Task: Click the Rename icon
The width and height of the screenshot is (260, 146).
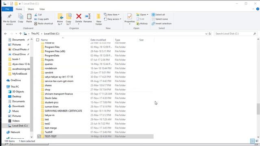Action: (x=88, y=16)
